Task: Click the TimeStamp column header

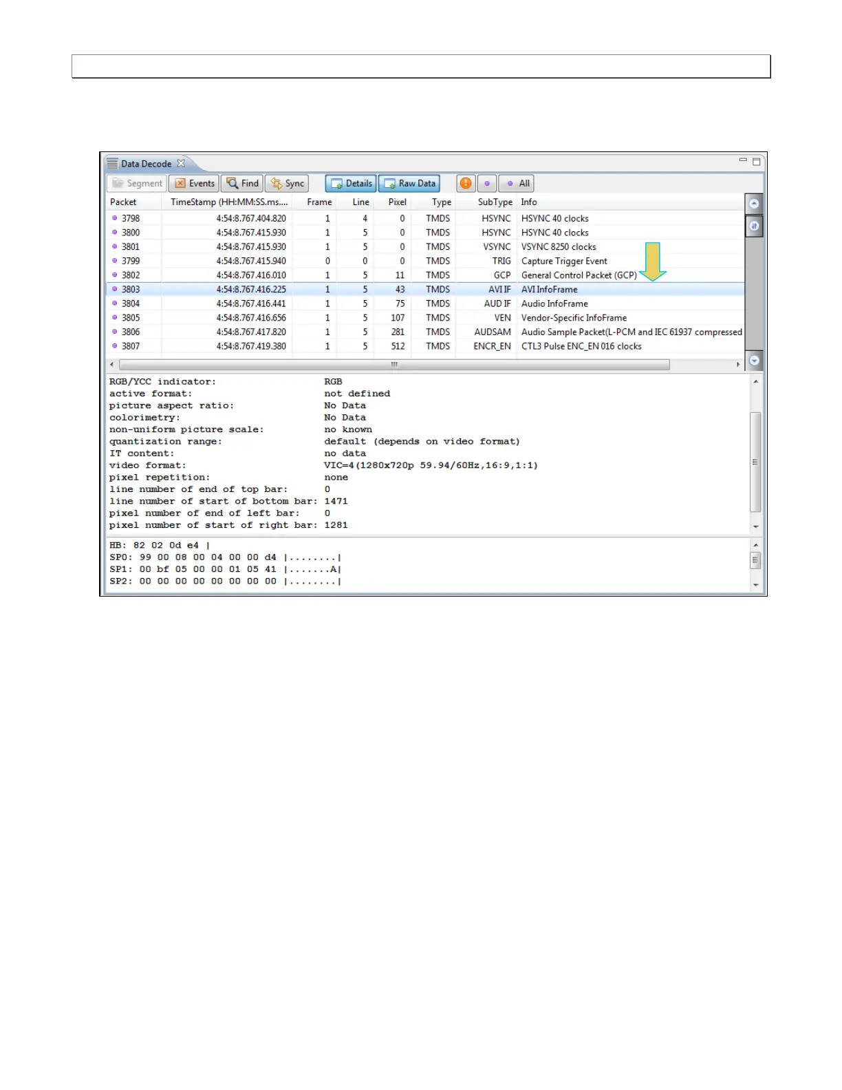Action: tap(227, 202)
